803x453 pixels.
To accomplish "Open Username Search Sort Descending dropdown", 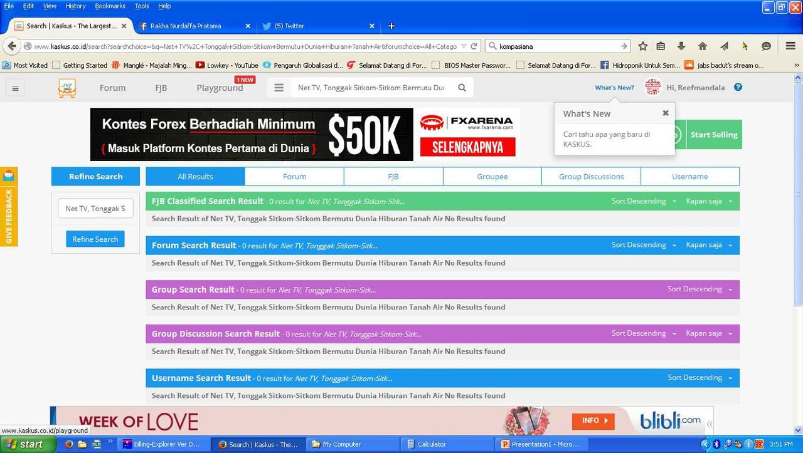I will (x=700, y=377).
